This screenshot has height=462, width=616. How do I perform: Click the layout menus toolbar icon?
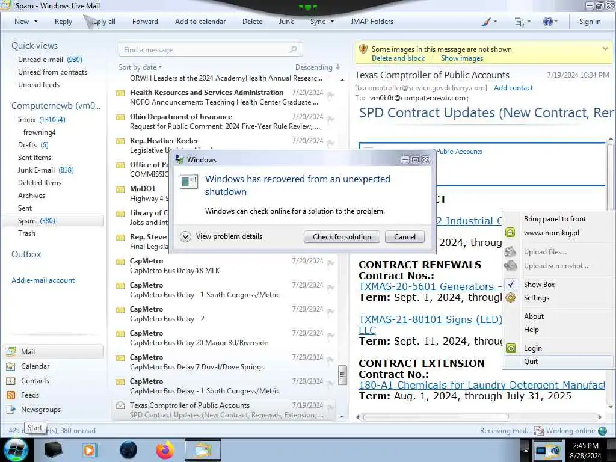[519, 22]
